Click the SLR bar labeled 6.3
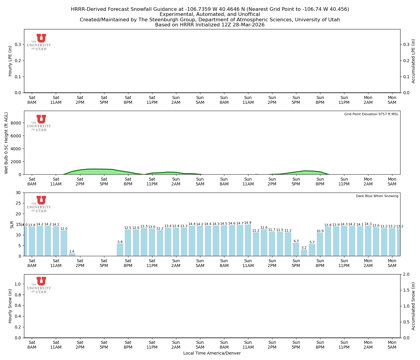 (x=296, y=249)
